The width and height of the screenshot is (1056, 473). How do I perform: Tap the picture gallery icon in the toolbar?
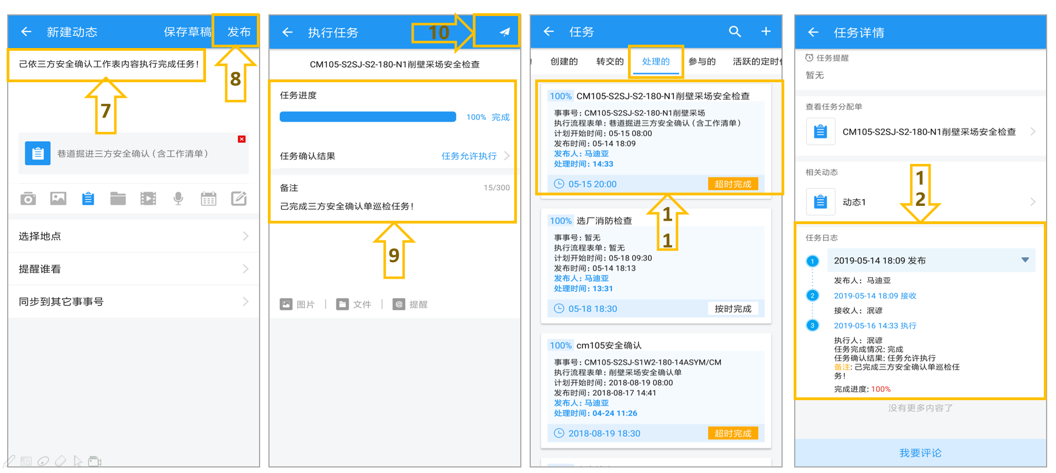click(x=58, y=199)
